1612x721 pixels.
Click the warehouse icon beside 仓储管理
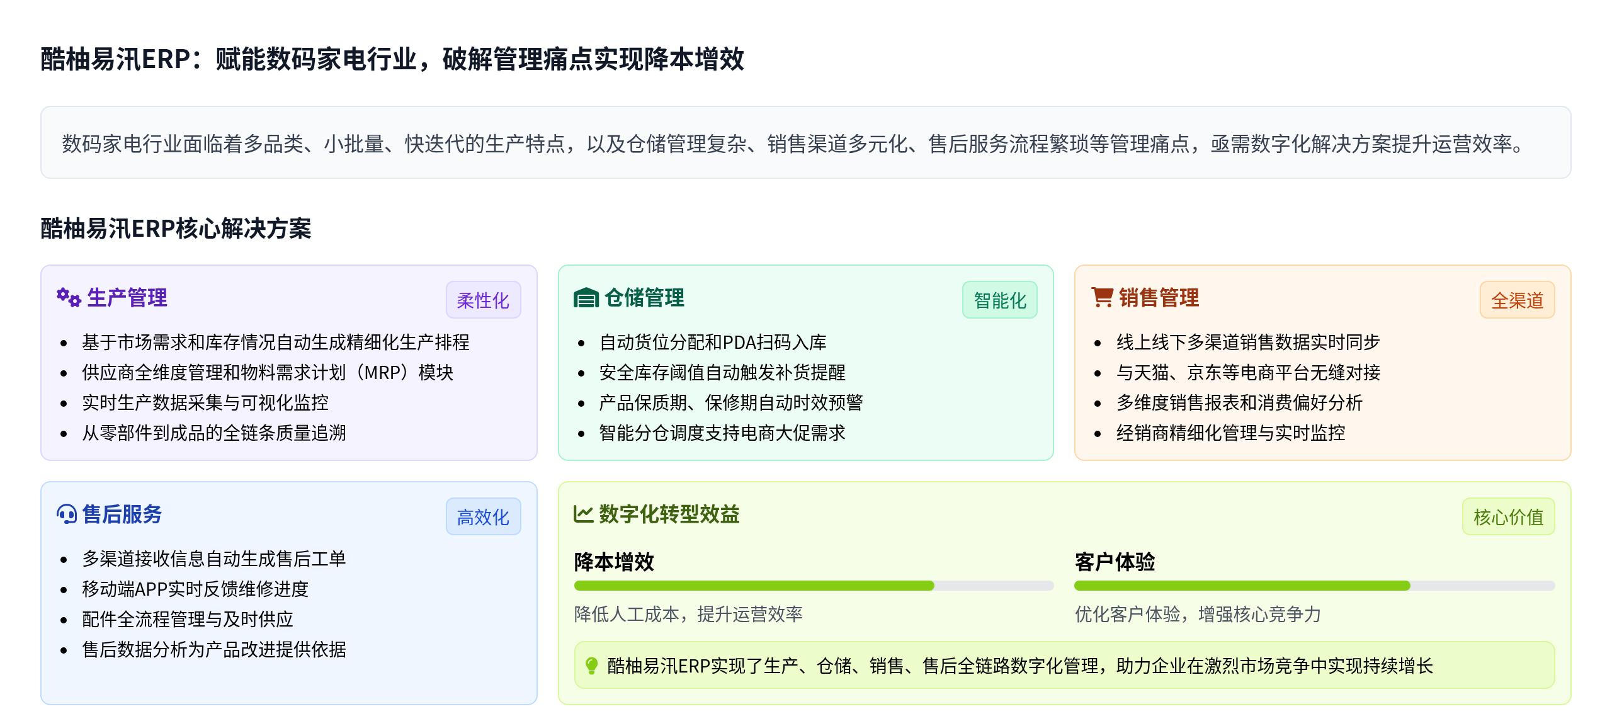pyautogui.click(x=586, y=298)
